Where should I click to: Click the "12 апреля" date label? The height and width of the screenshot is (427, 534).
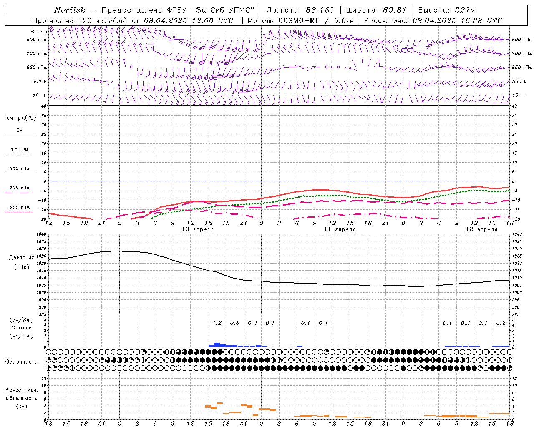point(481,229)
